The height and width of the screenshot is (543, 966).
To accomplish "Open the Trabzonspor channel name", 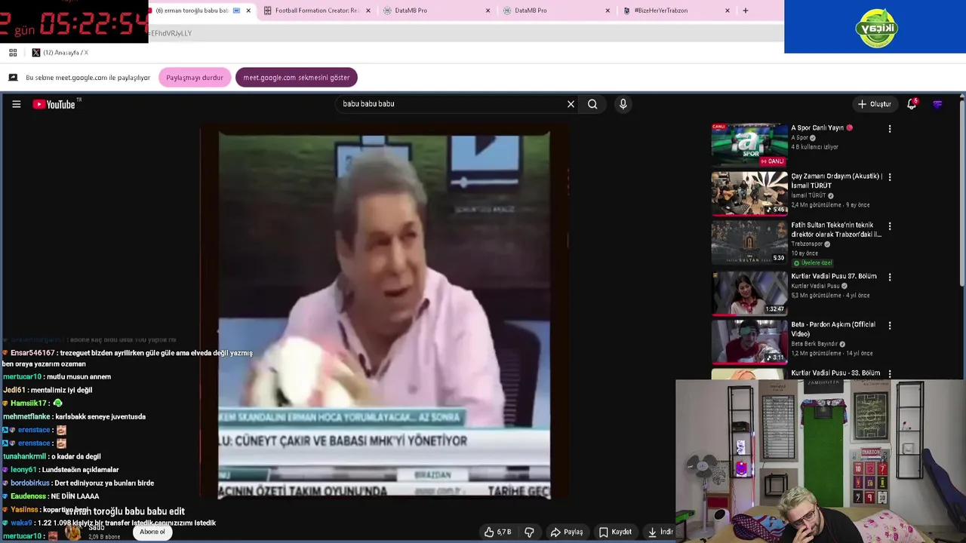I will coord(807,244).
